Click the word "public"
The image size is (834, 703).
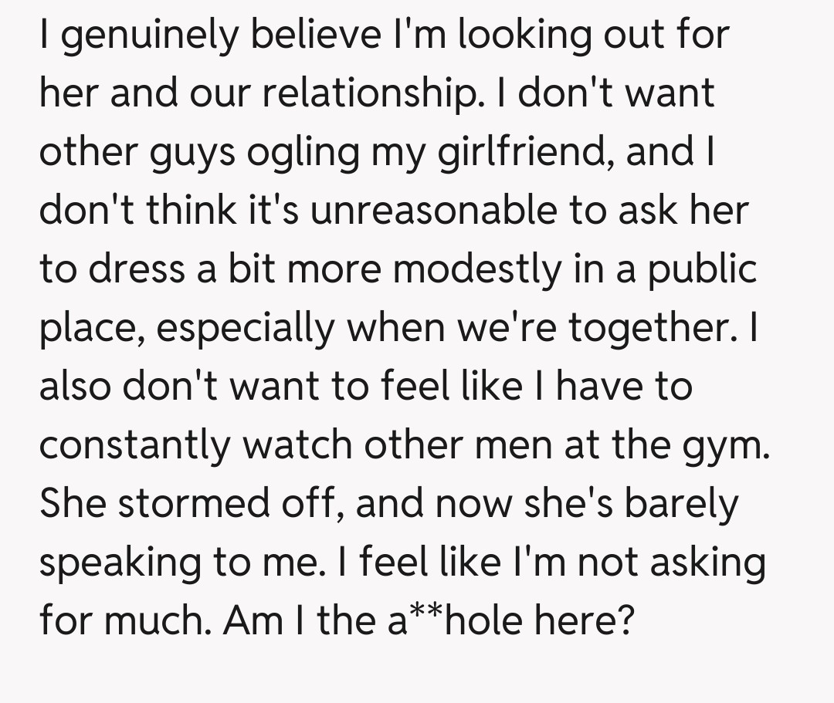coord(699,269)
